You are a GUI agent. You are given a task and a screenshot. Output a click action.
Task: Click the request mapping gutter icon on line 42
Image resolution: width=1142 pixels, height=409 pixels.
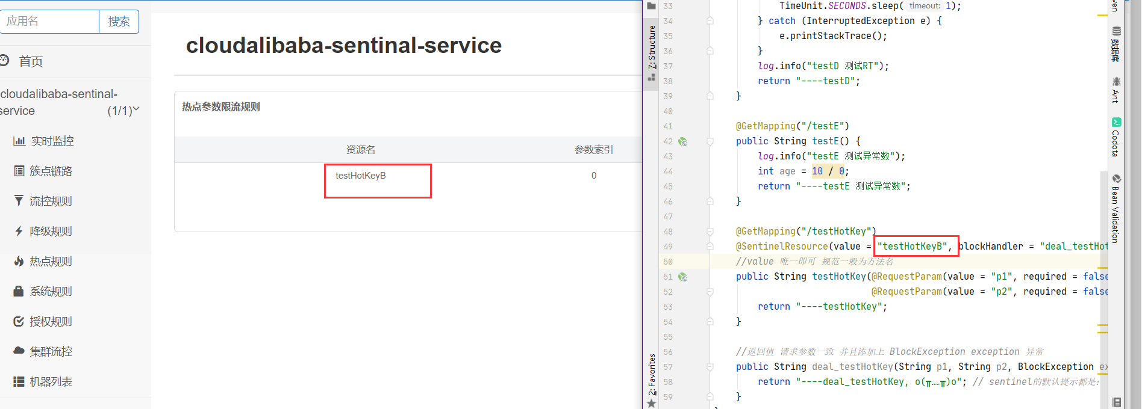[683, 141]
